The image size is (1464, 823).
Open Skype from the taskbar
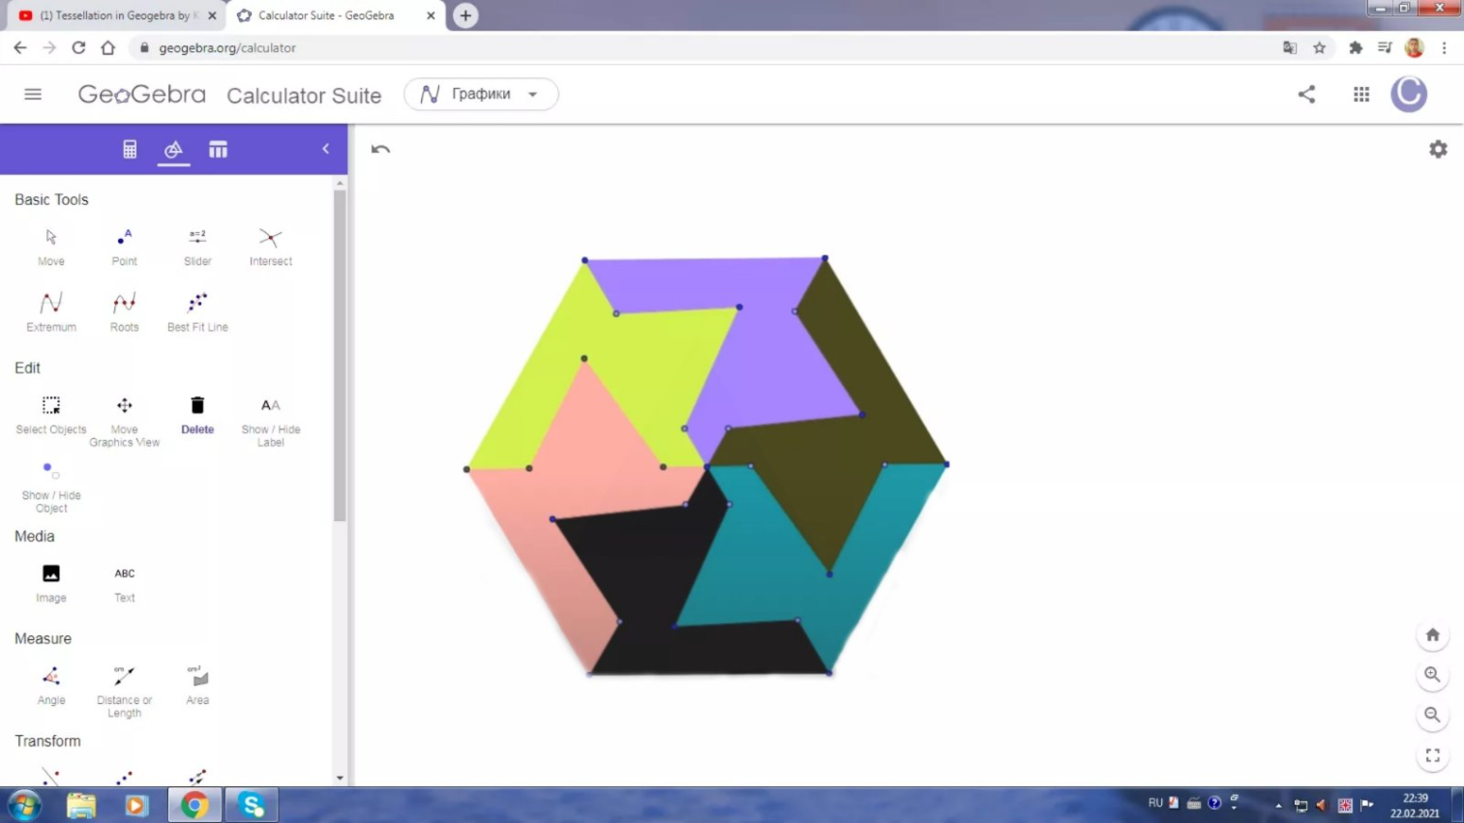point(252,805)
